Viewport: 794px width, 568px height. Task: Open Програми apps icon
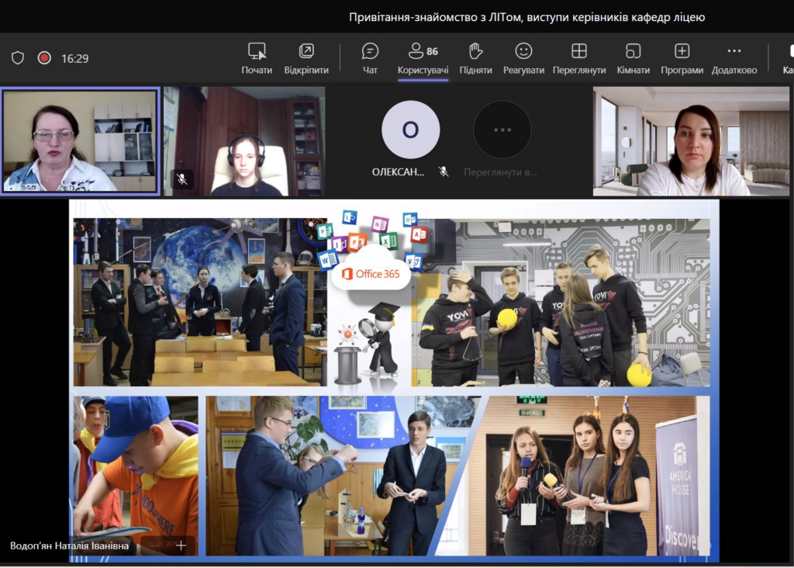point(682,52)
